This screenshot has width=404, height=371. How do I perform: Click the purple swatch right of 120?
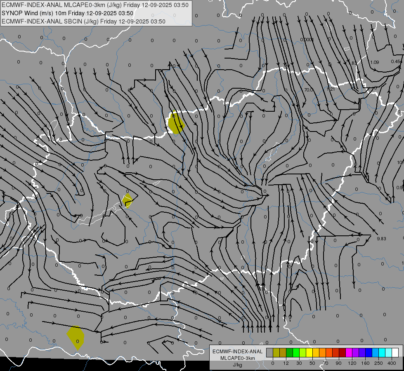click(x=356, y=352)
